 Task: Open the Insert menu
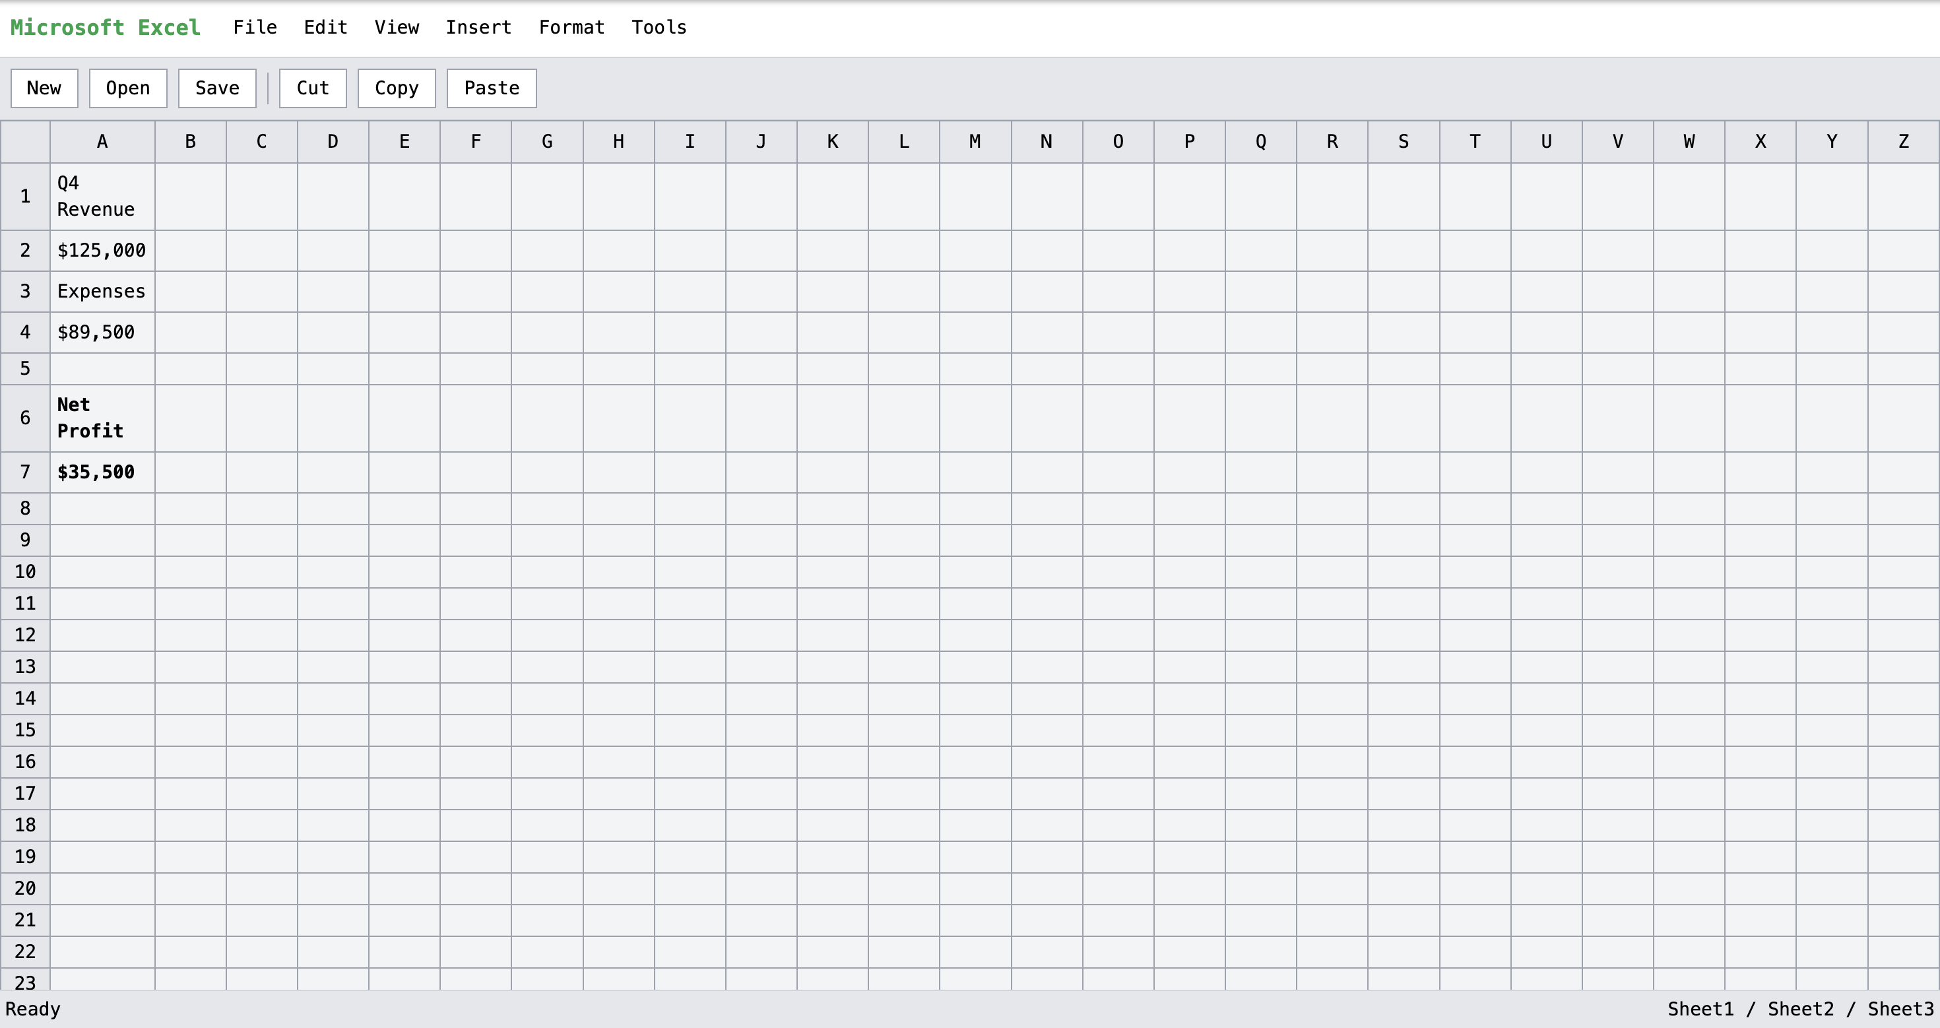(x=478, y=28)
